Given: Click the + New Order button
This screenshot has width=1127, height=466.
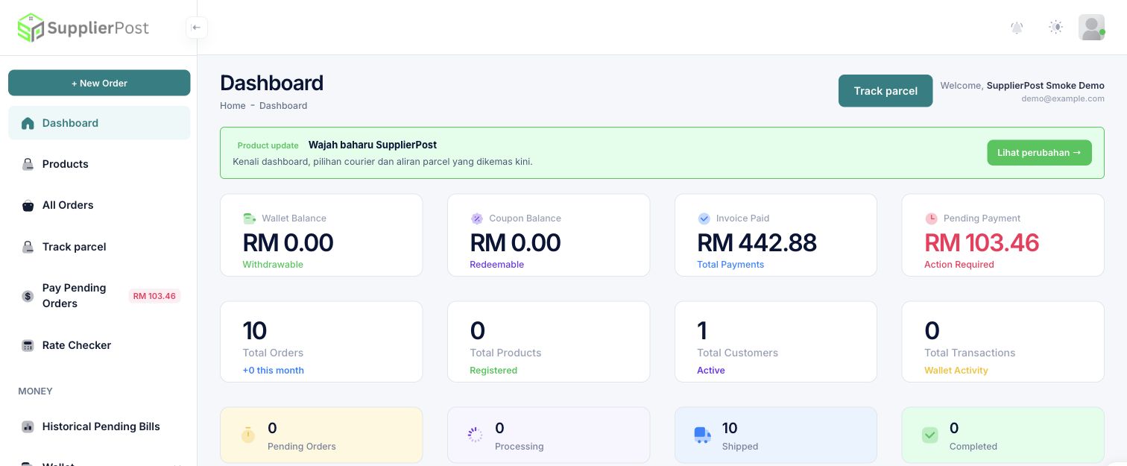Looking at the screenshot, I should 99,83.
